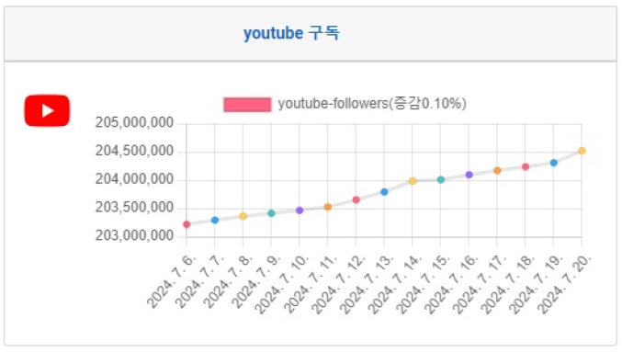Click the red YouTube play logo

pyautogui.click(x=47, y=110)
